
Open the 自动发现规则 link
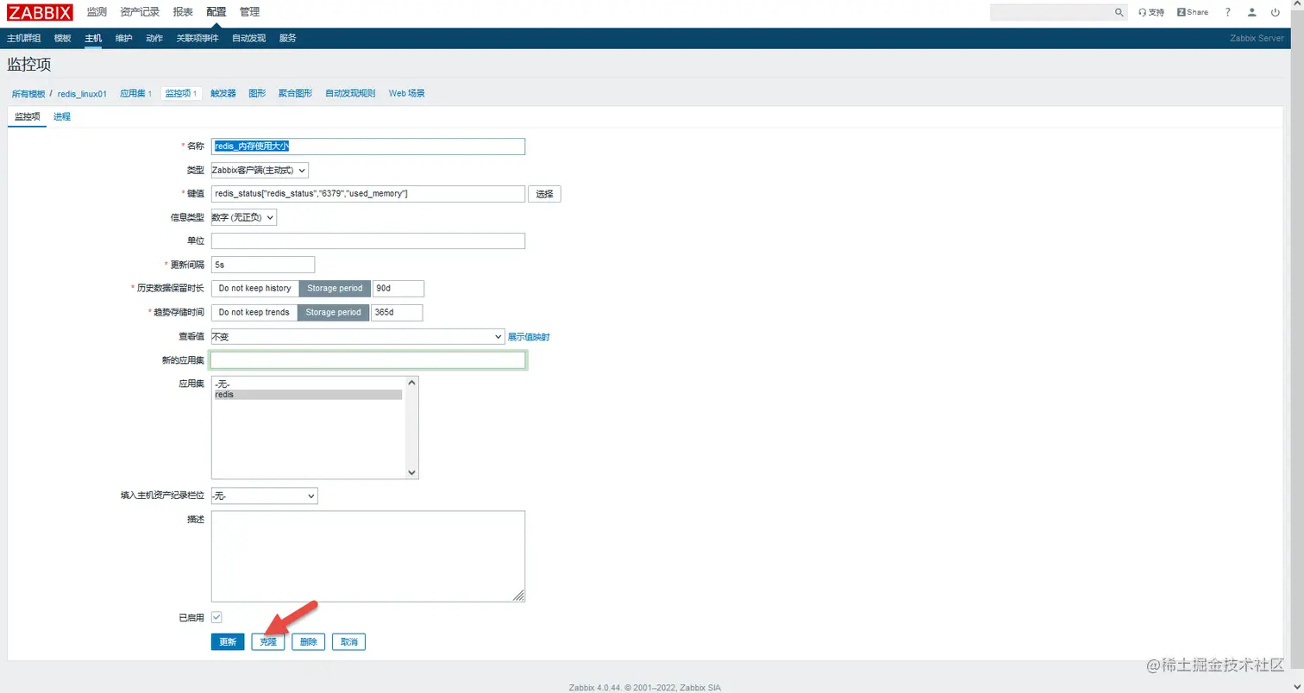click(x=350, y=93)
